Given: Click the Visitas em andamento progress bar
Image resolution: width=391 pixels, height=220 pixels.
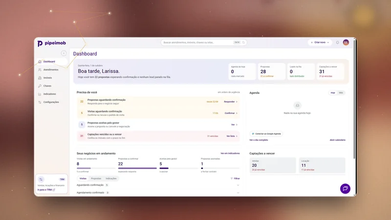Looking at the screenshot, I should click(x=96, y=168).
